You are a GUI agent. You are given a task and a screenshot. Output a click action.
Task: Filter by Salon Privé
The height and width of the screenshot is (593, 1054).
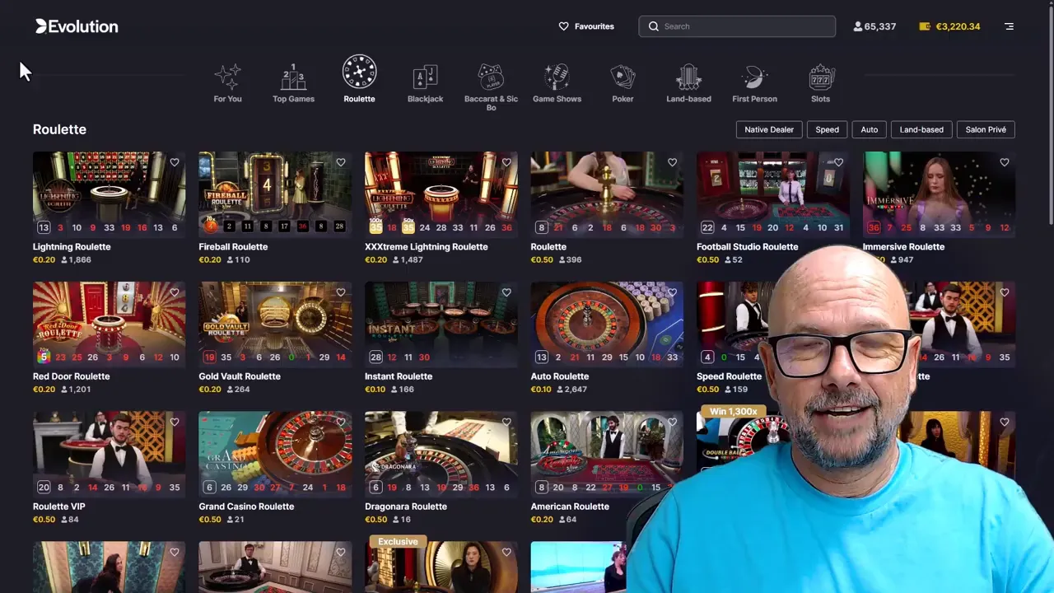coord(986,129)
